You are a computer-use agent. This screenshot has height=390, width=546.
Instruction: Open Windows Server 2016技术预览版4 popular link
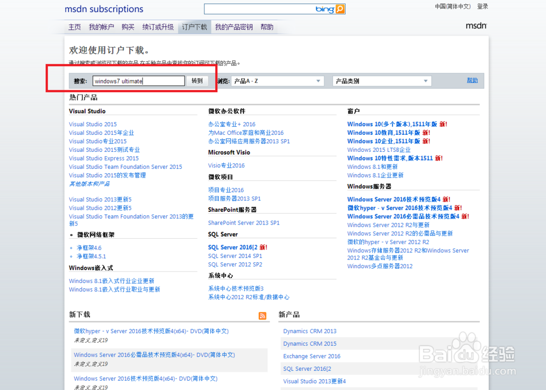coord(394,199)
